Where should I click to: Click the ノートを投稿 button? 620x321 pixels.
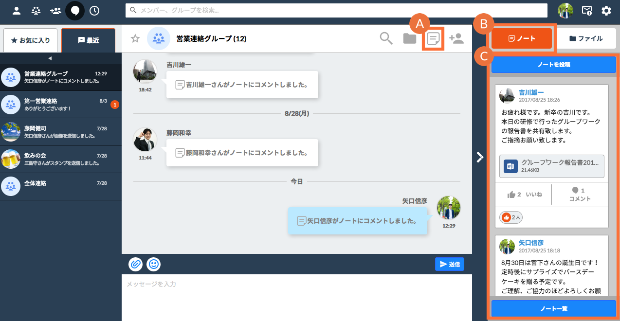[x=553, y=64]
